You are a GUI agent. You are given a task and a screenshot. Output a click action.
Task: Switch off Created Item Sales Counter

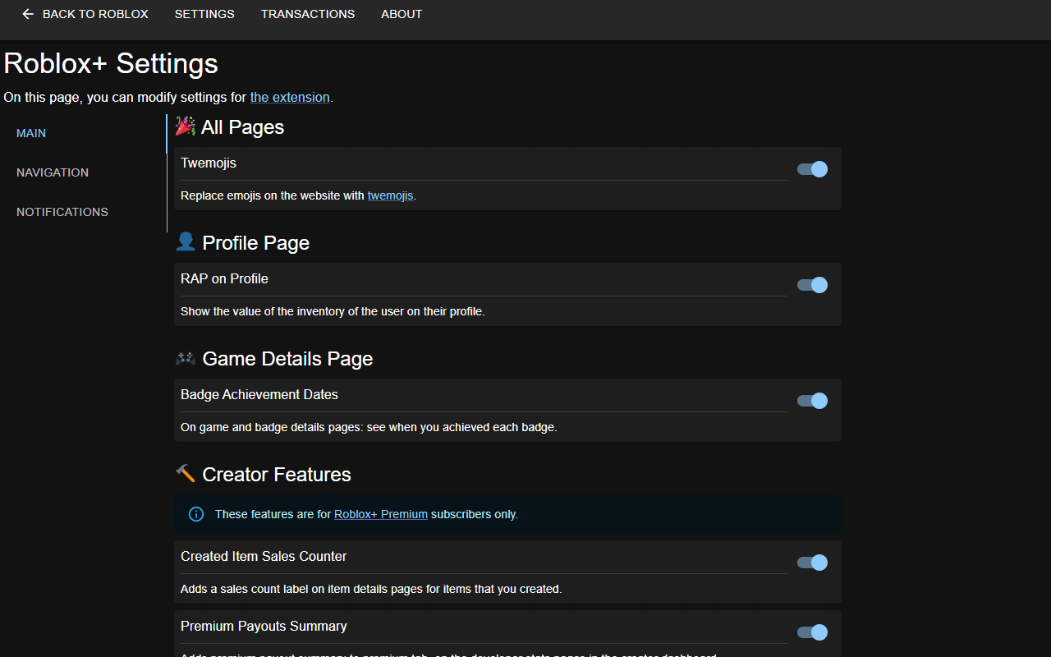point(812,563)
